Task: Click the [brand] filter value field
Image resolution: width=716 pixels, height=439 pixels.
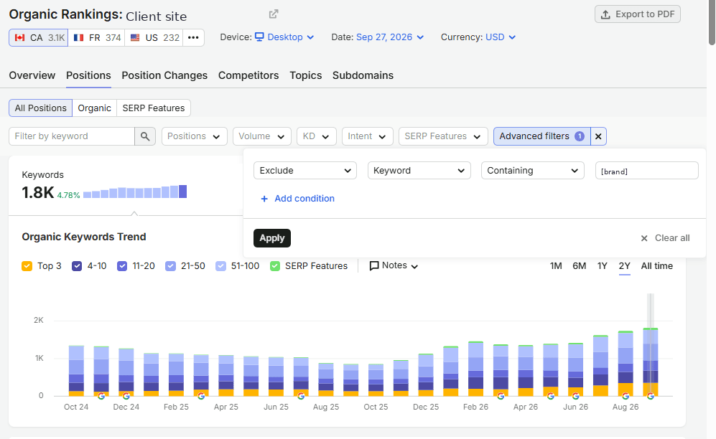Action: coord(646,171)
